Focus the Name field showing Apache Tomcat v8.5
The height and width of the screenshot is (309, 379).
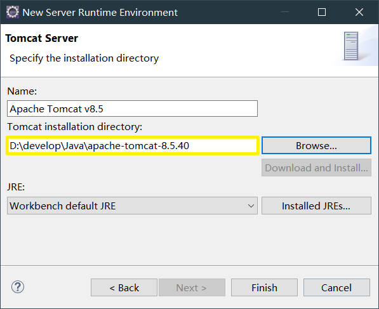point(132,108)
